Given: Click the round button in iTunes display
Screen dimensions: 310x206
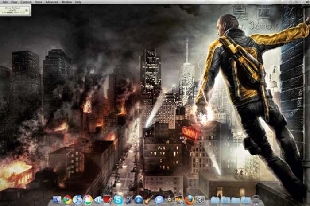Looking at the screenshot, I should pos(27,10).
